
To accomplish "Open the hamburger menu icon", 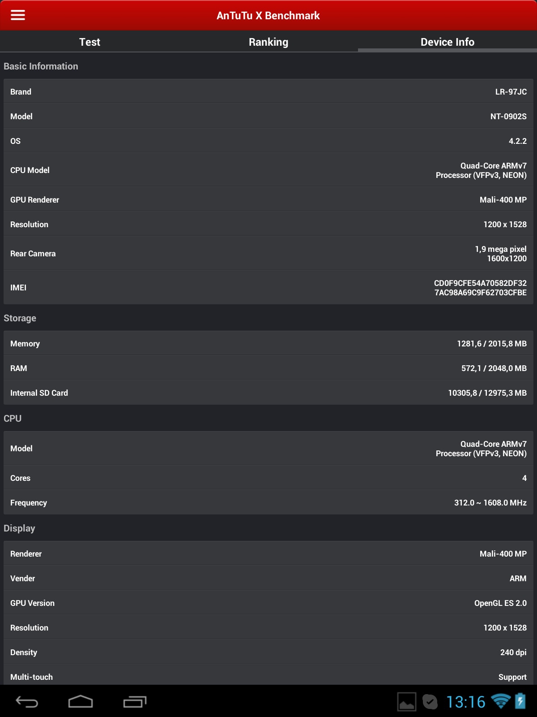I will [18, 15].
